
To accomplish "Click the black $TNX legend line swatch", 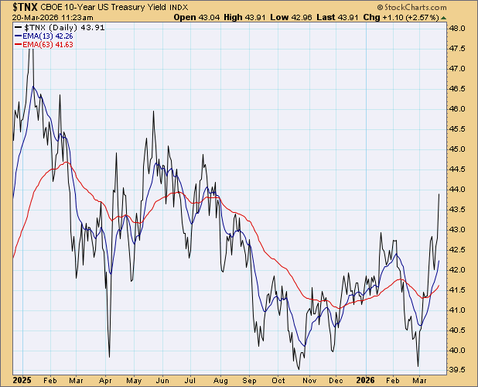I will (19, 27).
